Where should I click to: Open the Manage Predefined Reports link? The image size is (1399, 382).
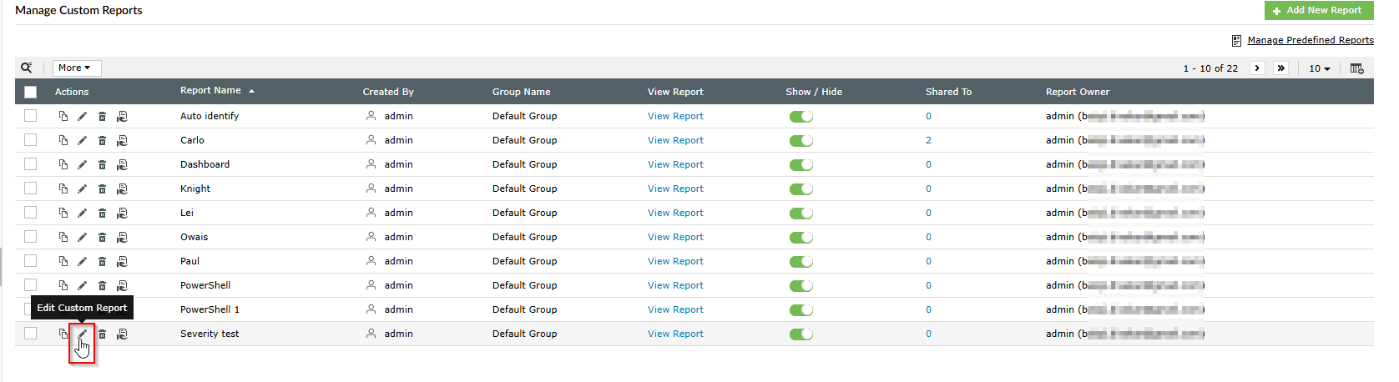[x=1310, y=40]
